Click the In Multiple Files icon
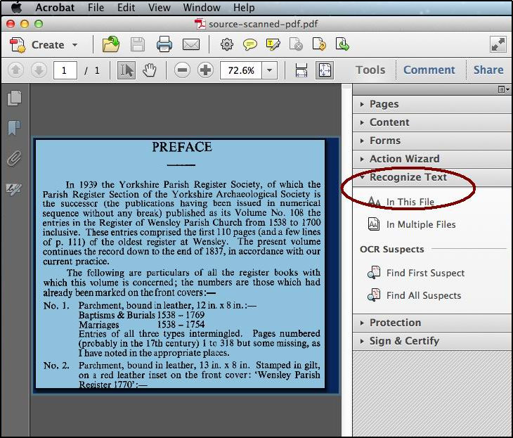 coord(374,224)
